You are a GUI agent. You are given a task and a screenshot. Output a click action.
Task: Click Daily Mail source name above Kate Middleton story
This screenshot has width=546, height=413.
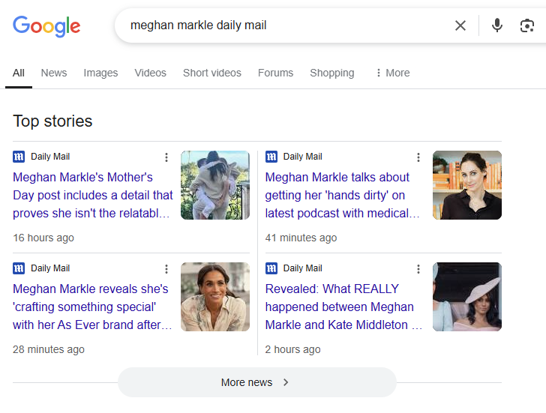(x=302, y=268)
